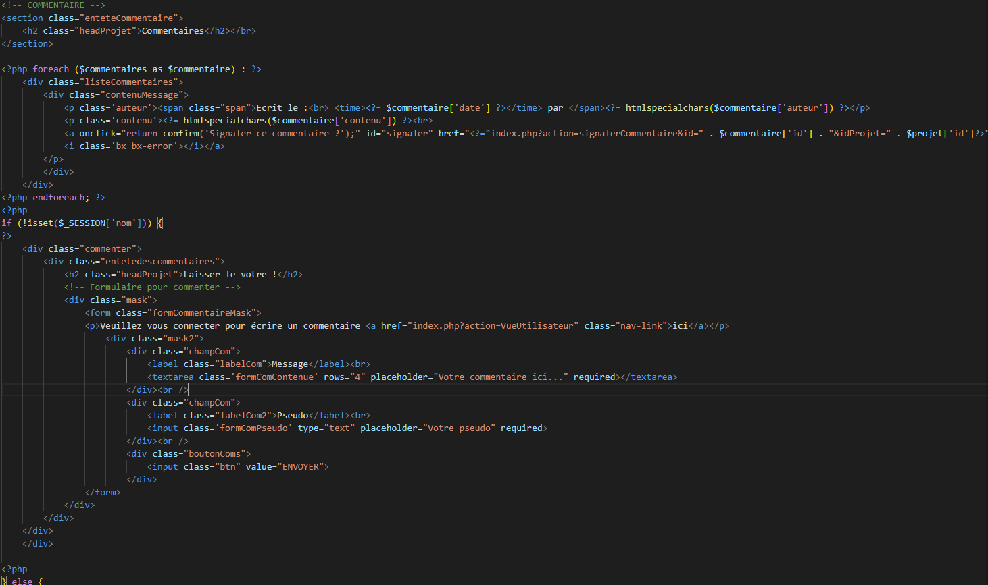Click the "btn" class value

click(x=228, y=467)
